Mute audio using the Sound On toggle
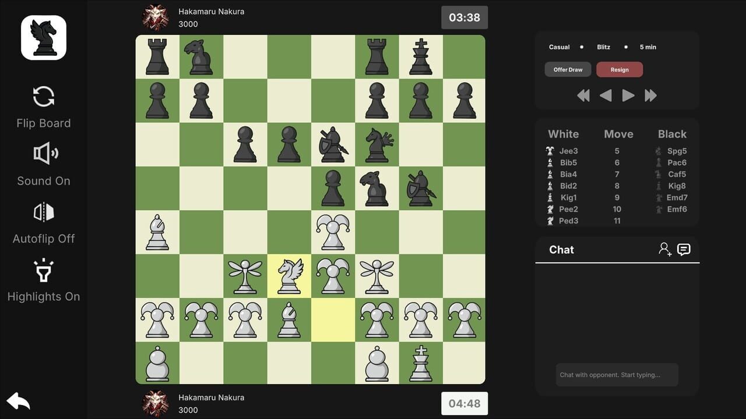This screenshot has height=419, width=746. 43,154
